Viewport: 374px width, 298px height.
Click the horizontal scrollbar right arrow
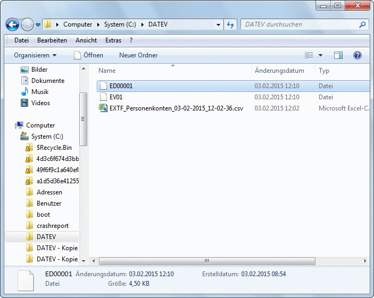tap(365, 261)
